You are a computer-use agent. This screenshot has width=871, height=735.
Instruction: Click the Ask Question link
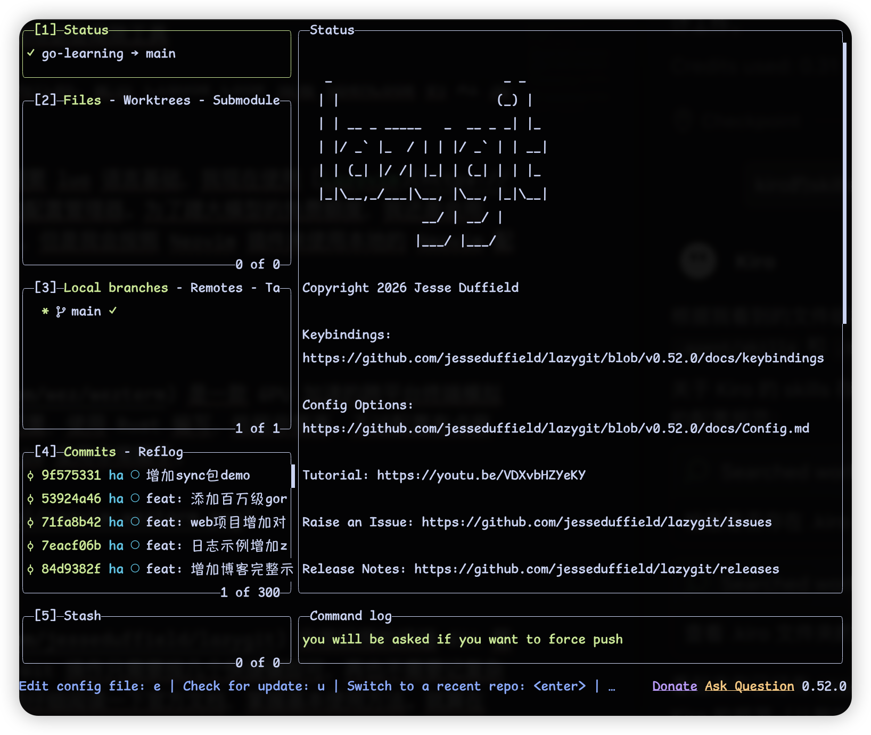749,686
